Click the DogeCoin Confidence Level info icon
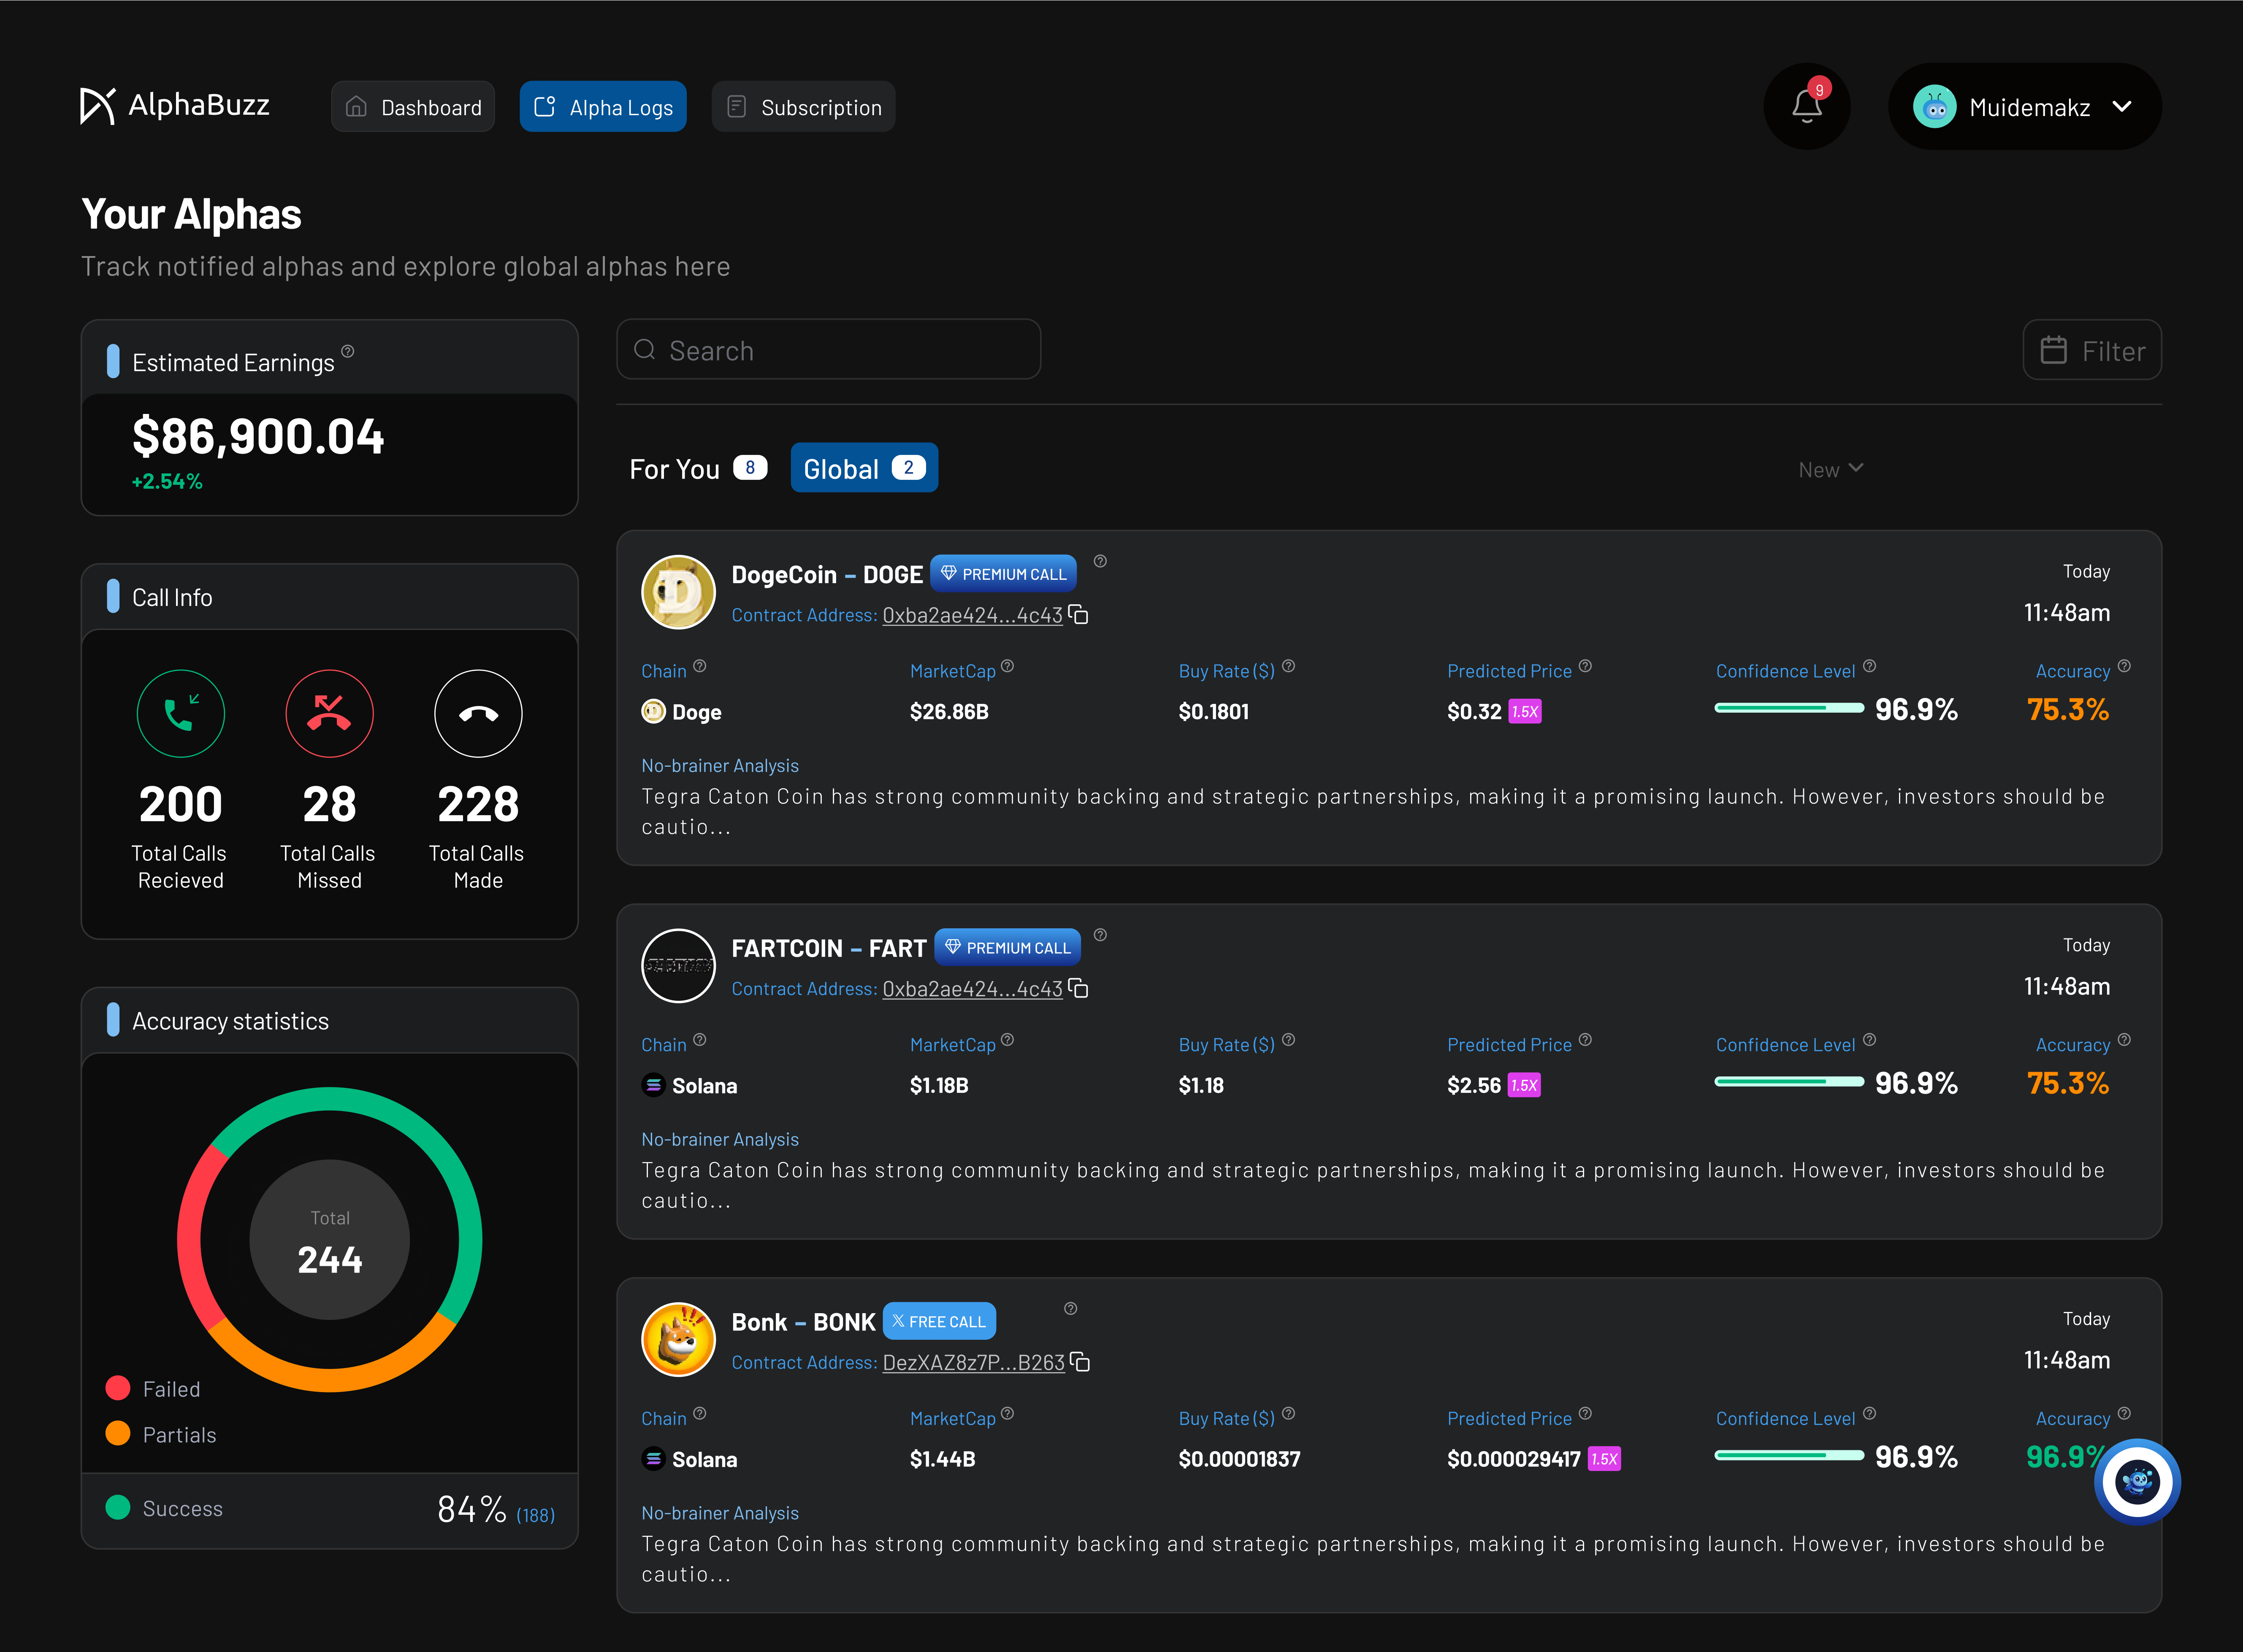The width and height of the screenshot is (2243, 1652). click(x=1869, y=666)
